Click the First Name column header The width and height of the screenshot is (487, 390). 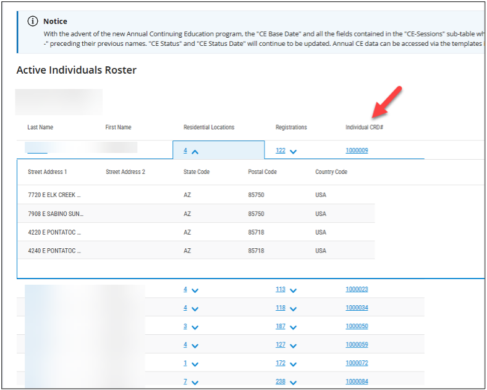click(119, 128)
